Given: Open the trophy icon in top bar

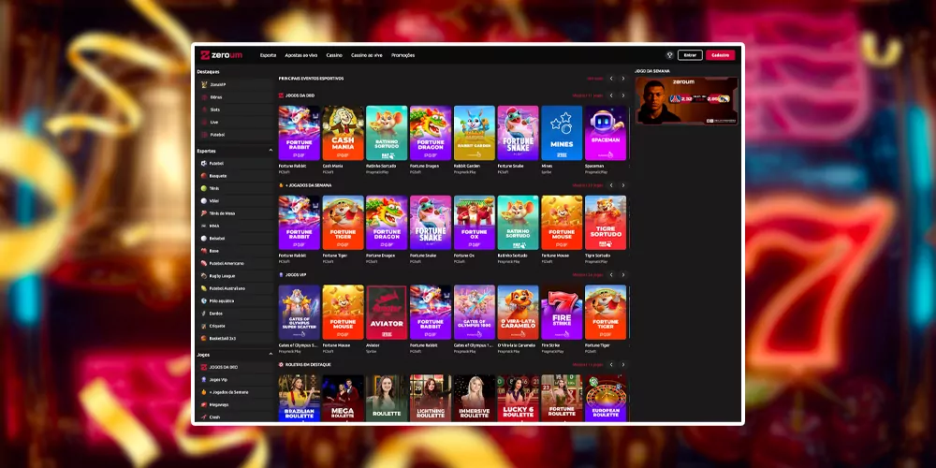Looking at the screenshot, I should [x=670, y=55].
